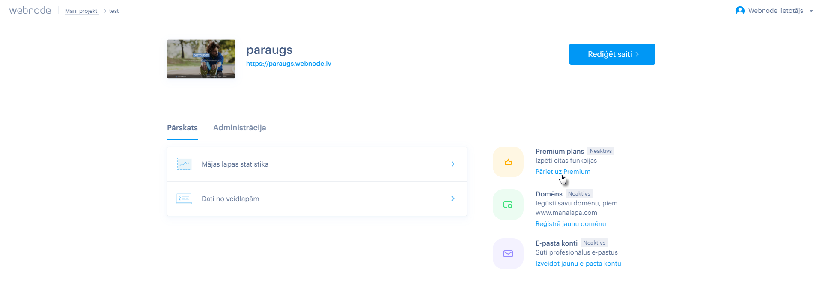This screenshot has height=296, width=822.
Task: Expand the account dropdown arrow
Action: tap(811, 11)
